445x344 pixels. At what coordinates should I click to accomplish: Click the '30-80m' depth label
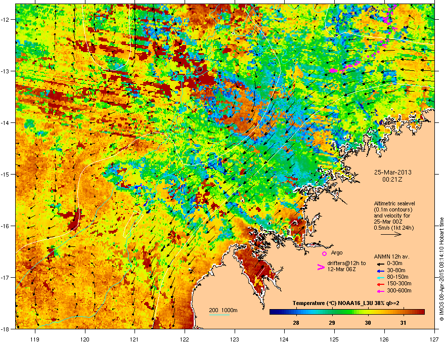pos(396,270)
